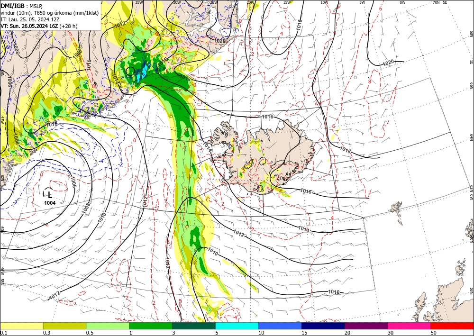The width and height of the screenshot is (474, 336).
Task: Select the green 1–3 legend swatch
Action: (151, 326)
